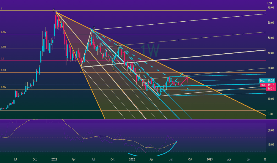Select the 0.236 Fibonacci level label
Viewport: 277px width, 163px height.
pos(3,32)
